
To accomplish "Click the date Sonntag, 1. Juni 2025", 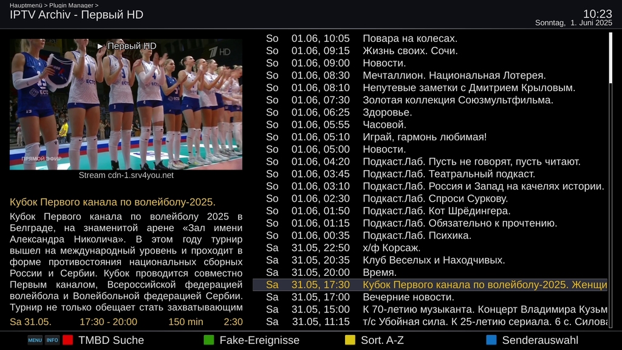I will 573,22.
